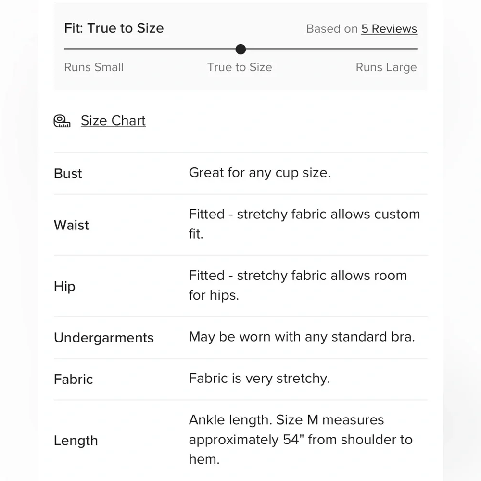Select the Bust row label
This screenshot has width=481, height=481.
[68, 174]
